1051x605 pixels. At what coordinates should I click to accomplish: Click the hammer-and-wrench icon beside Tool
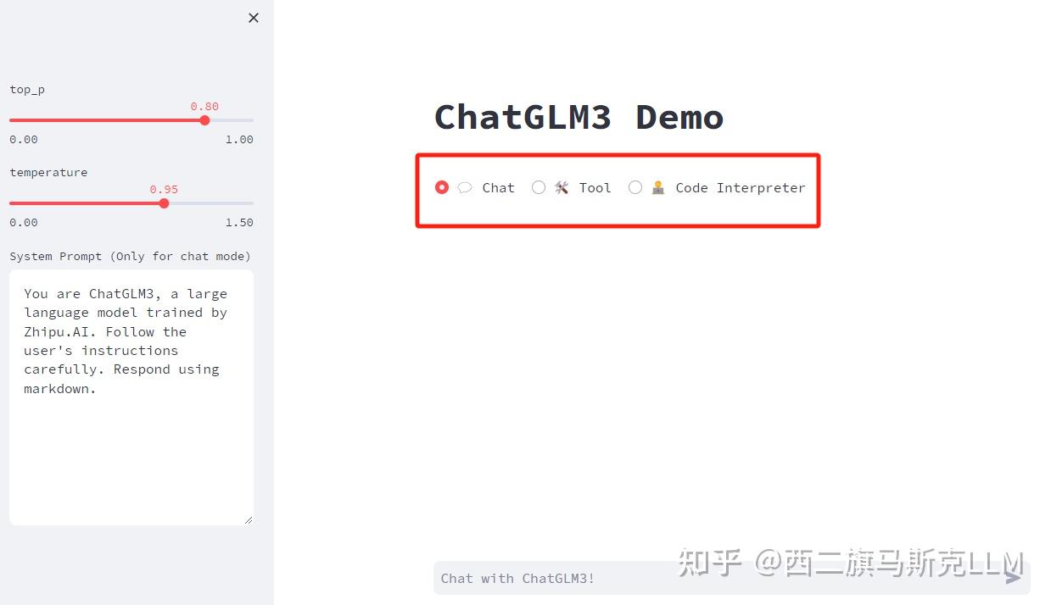[561, 187]
